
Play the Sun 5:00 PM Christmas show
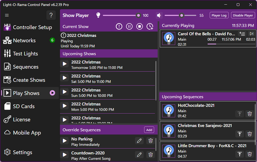[65, 92]
